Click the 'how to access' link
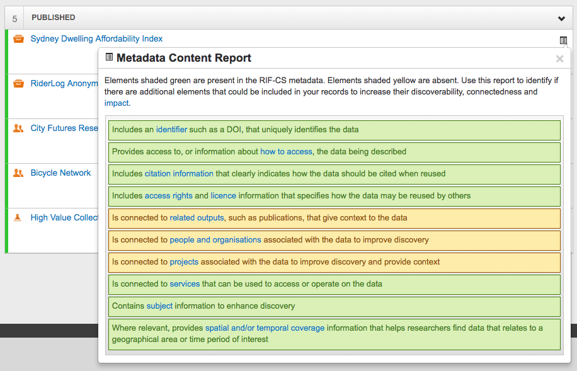 pos(286,152)
